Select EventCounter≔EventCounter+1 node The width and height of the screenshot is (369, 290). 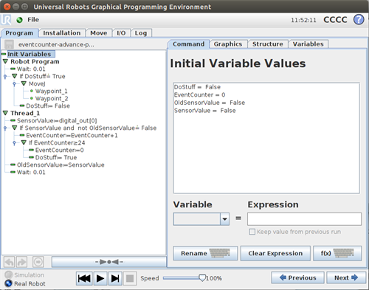[72, 135]
